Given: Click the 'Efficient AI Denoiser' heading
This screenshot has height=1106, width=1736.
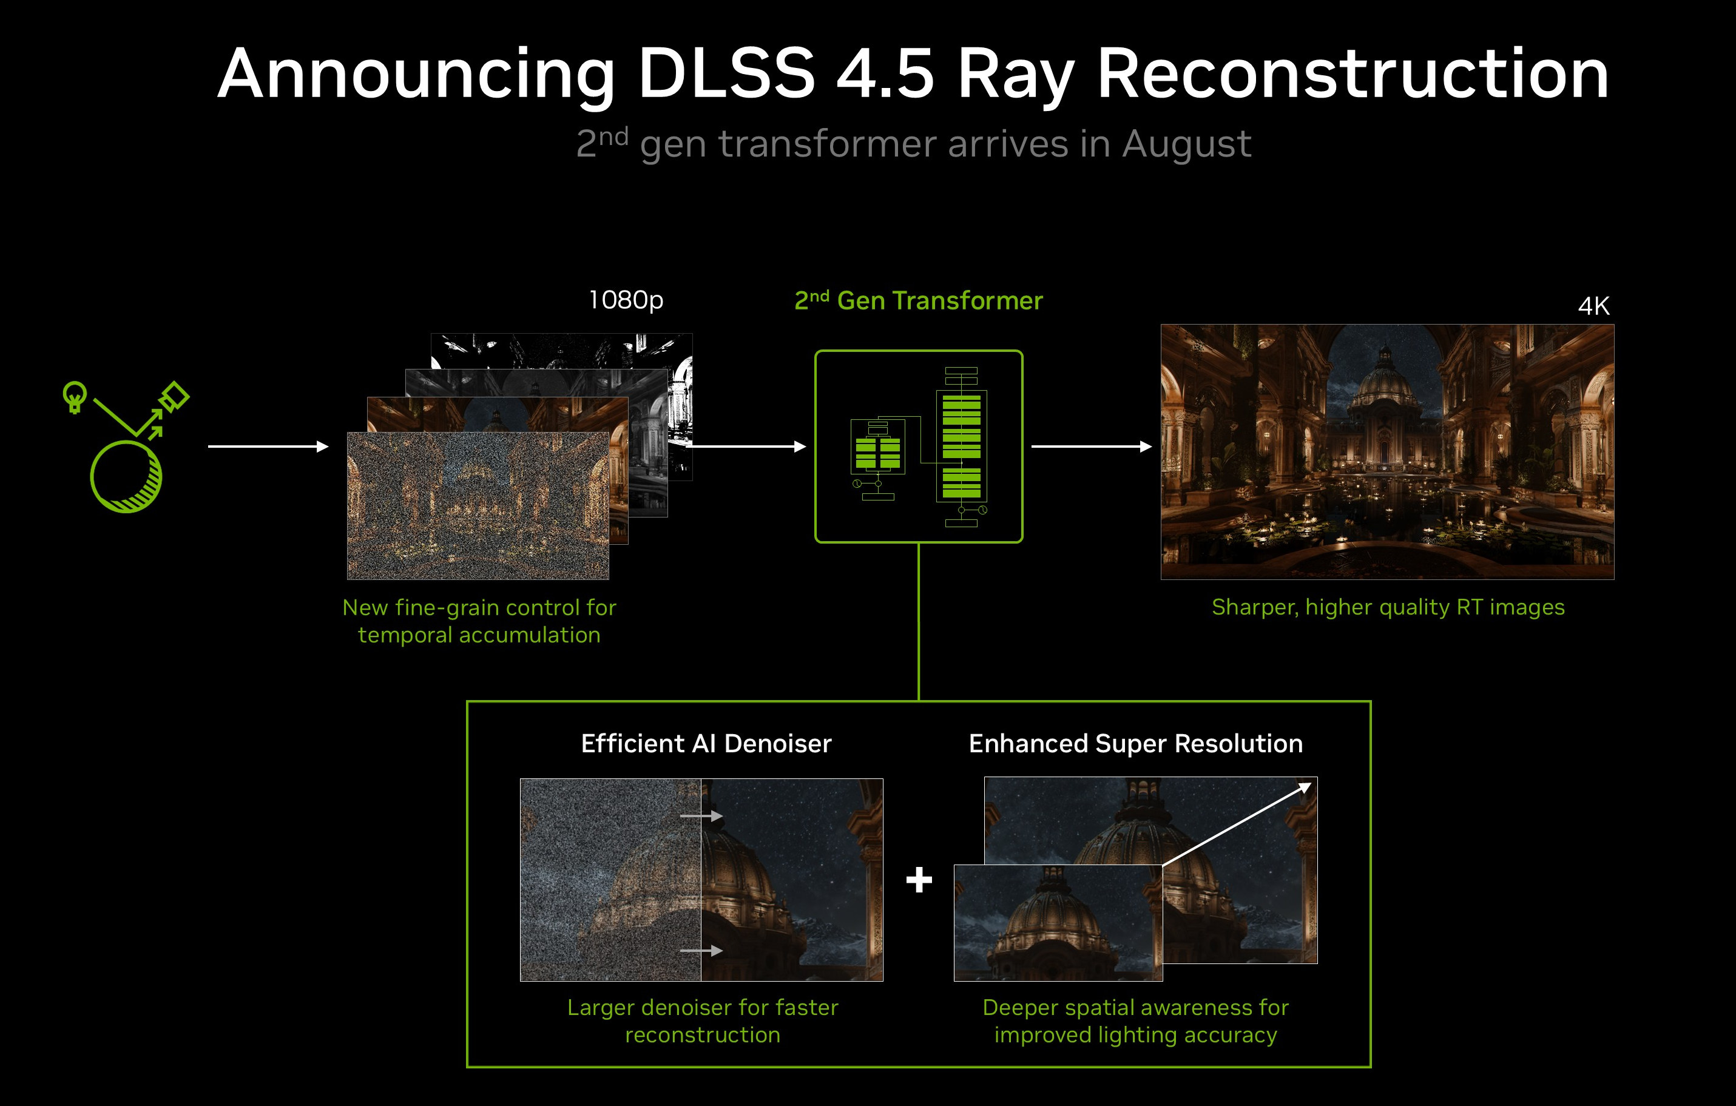Looking at the screenshot, I should 706,743.
